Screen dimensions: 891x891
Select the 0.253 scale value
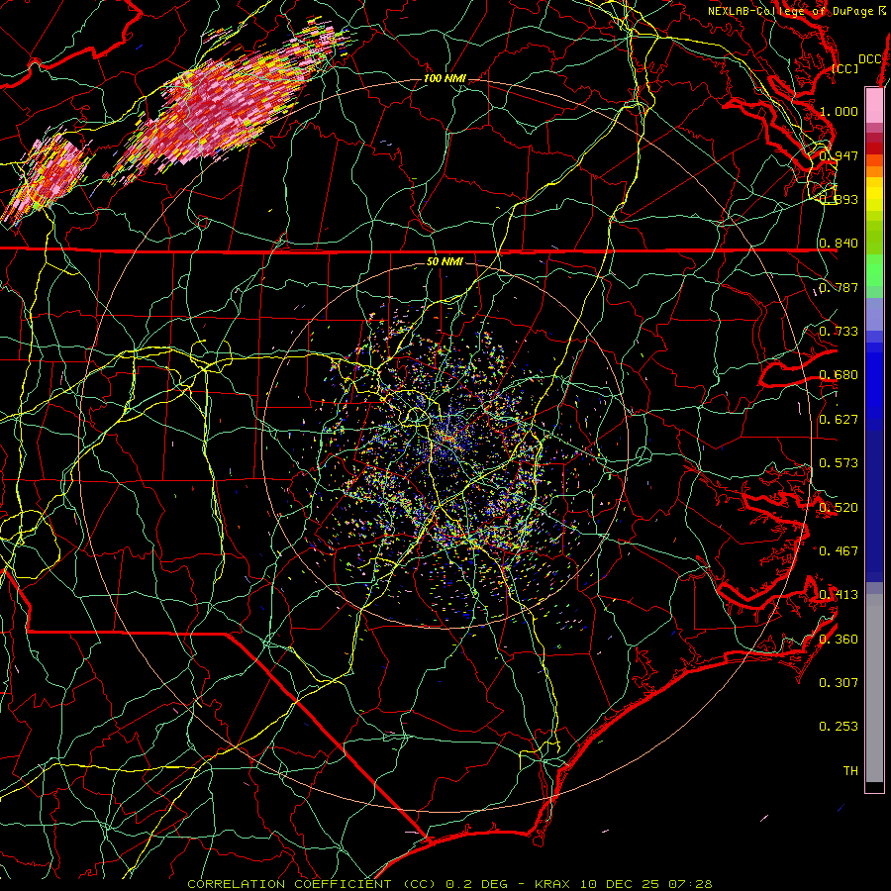tap(839, 727)
